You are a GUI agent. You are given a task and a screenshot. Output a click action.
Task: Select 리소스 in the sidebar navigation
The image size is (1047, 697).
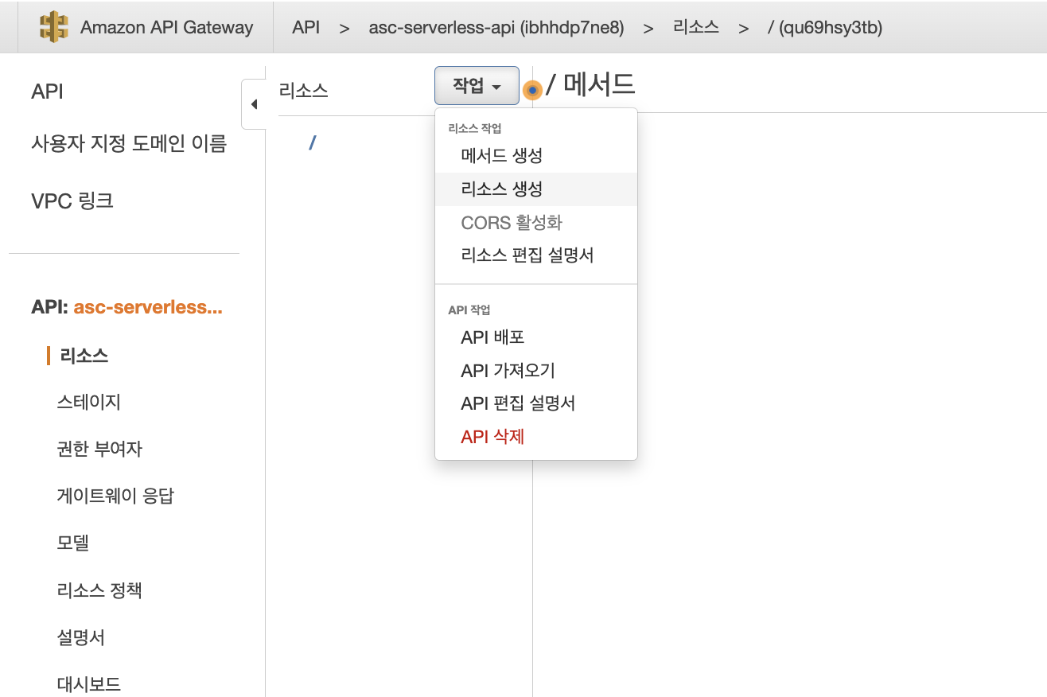(x=84, y=356)
